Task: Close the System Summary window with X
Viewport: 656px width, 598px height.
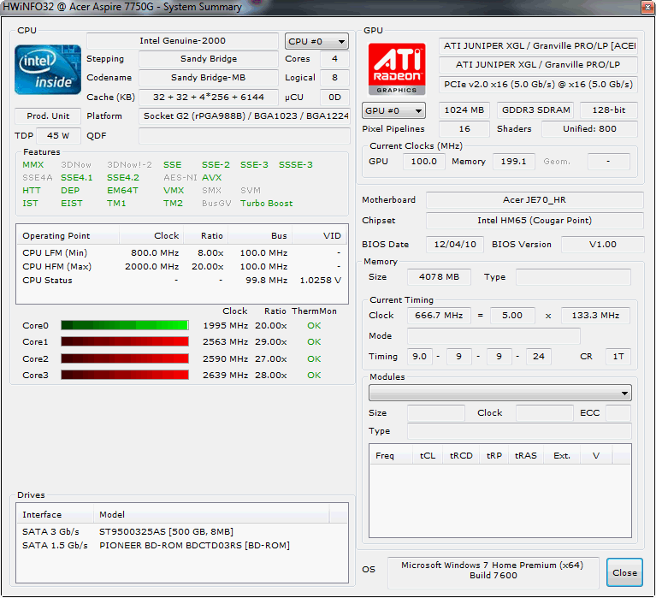Action: point(647,7)
